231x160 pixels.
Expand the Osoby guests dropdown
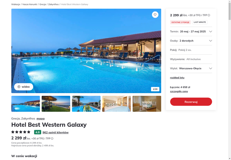pyautogui.click(x=191, y=41)
